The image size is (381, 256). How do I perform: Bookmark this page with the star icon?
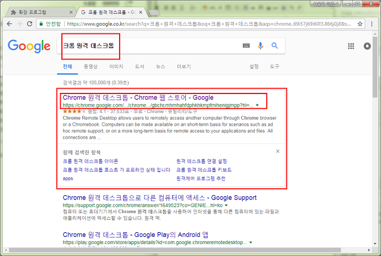coord(360,24)
